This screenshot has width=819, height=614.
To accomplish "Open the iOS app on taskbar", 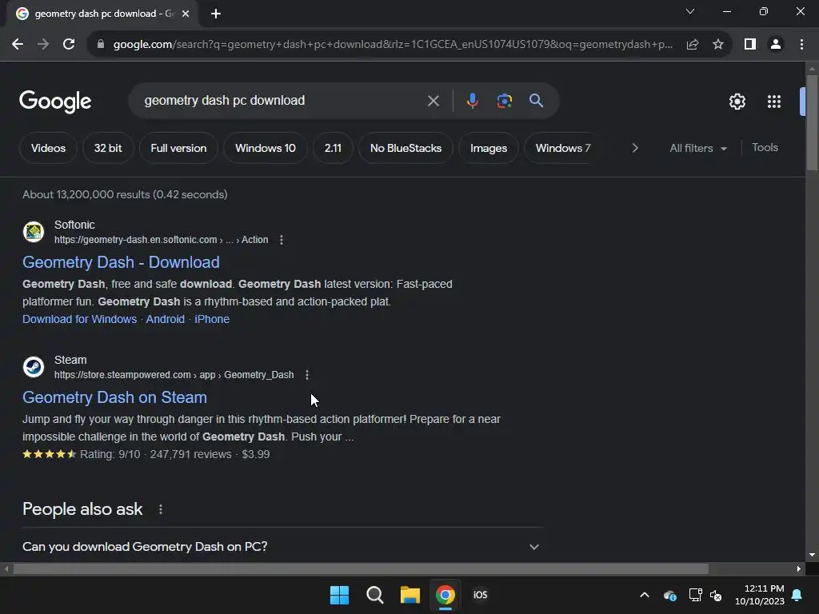I will tap(481, 595).
